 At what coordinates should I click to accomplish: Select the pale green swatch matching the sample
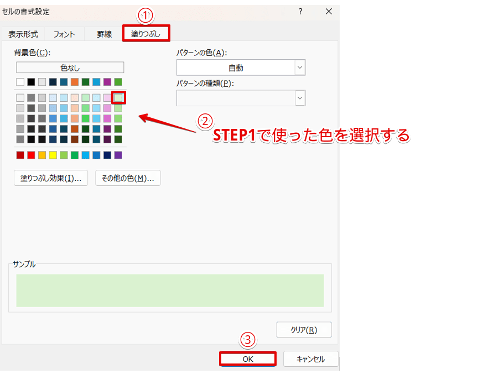coord(118,98)
